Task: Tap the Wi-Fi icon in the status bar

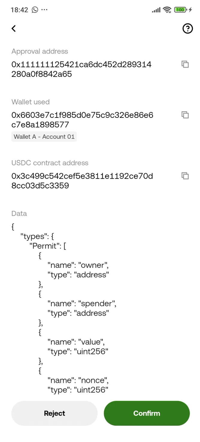Action: [x=167, y=10]
